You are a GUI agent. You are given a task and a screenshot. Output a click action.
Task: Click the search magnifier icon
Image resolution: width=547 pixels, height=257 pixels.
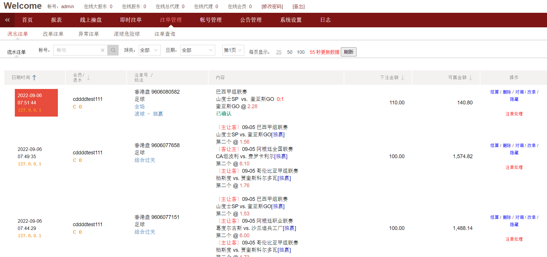(113, 50)
